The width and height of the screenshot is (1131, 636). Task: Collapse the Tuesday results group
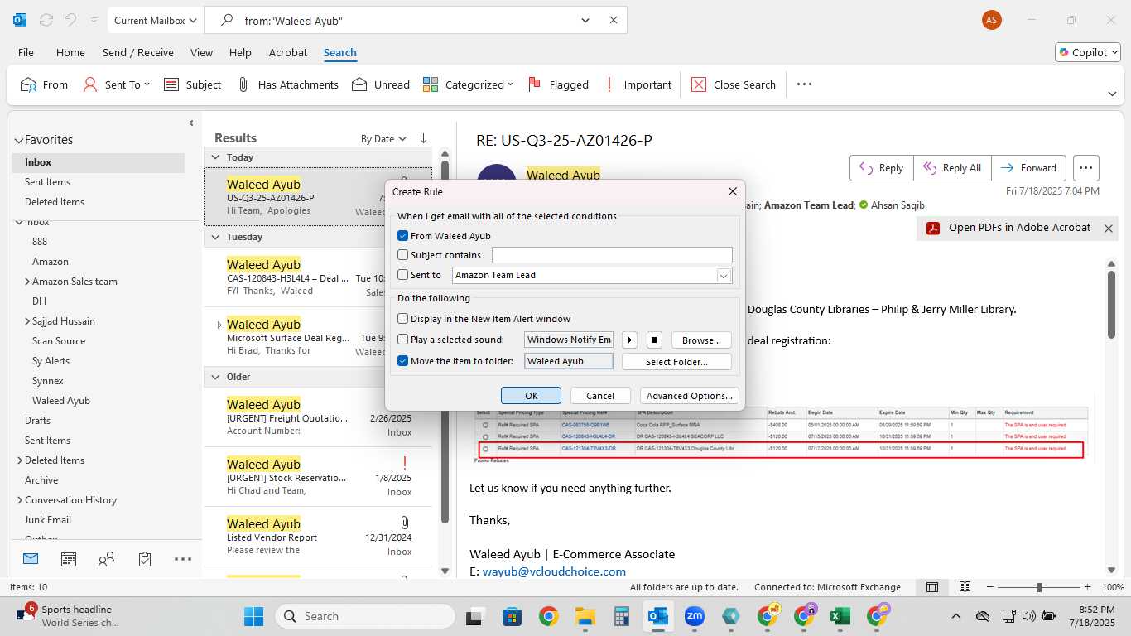pyautogui.click(x=215, y=237)
